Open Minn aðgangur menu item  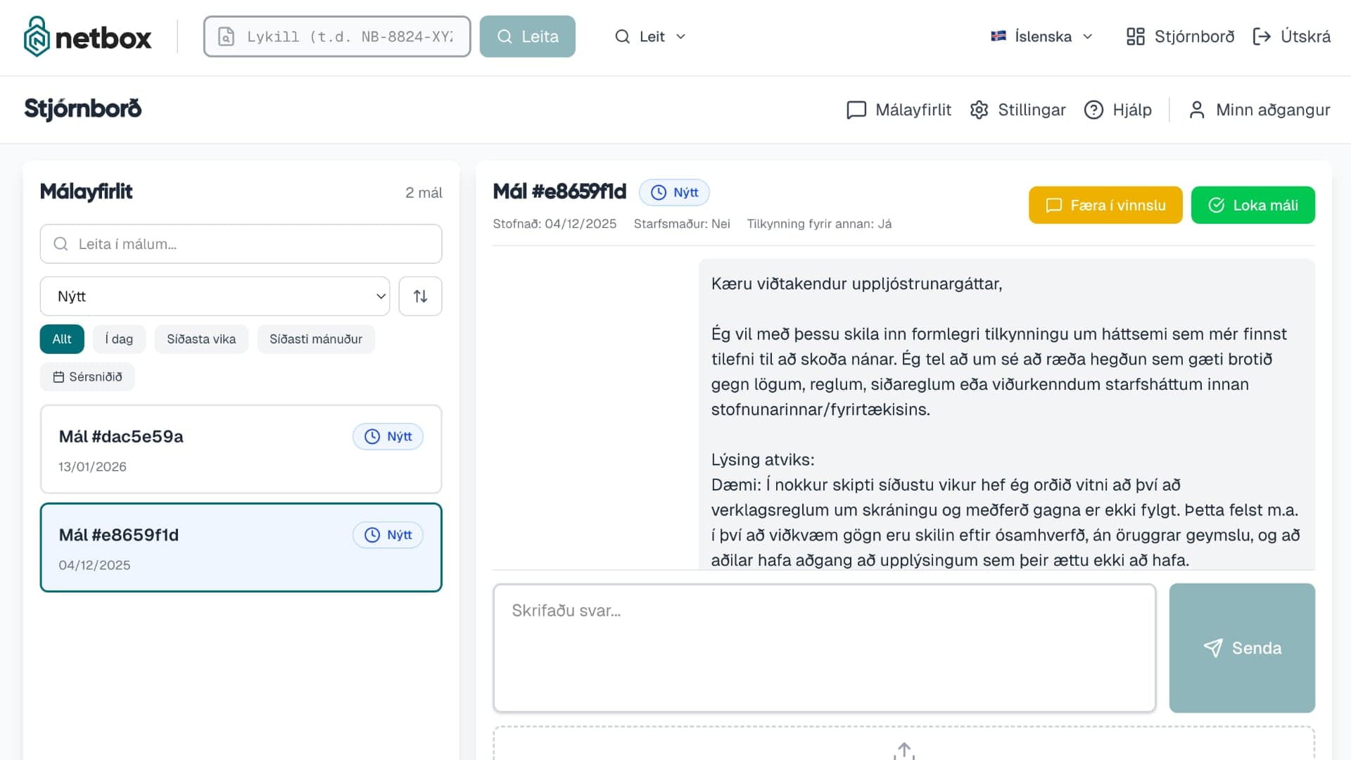[x=1259, y=110]
